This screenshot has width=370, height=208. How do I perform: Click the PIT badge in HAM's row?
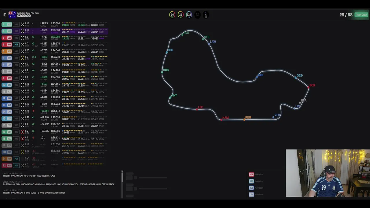coord(16,45)
